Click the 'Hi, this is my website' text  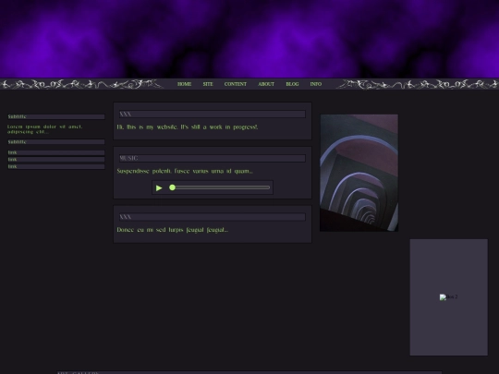pyautogui.click(x=188, y=127)
